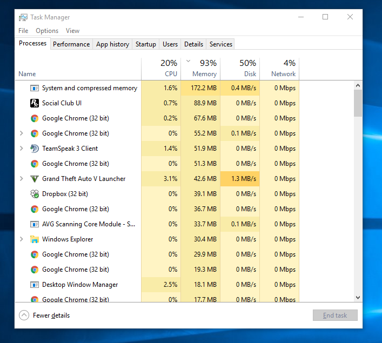Sort by the Network column header
Screen dimensions: 382x343
(280, 69)
